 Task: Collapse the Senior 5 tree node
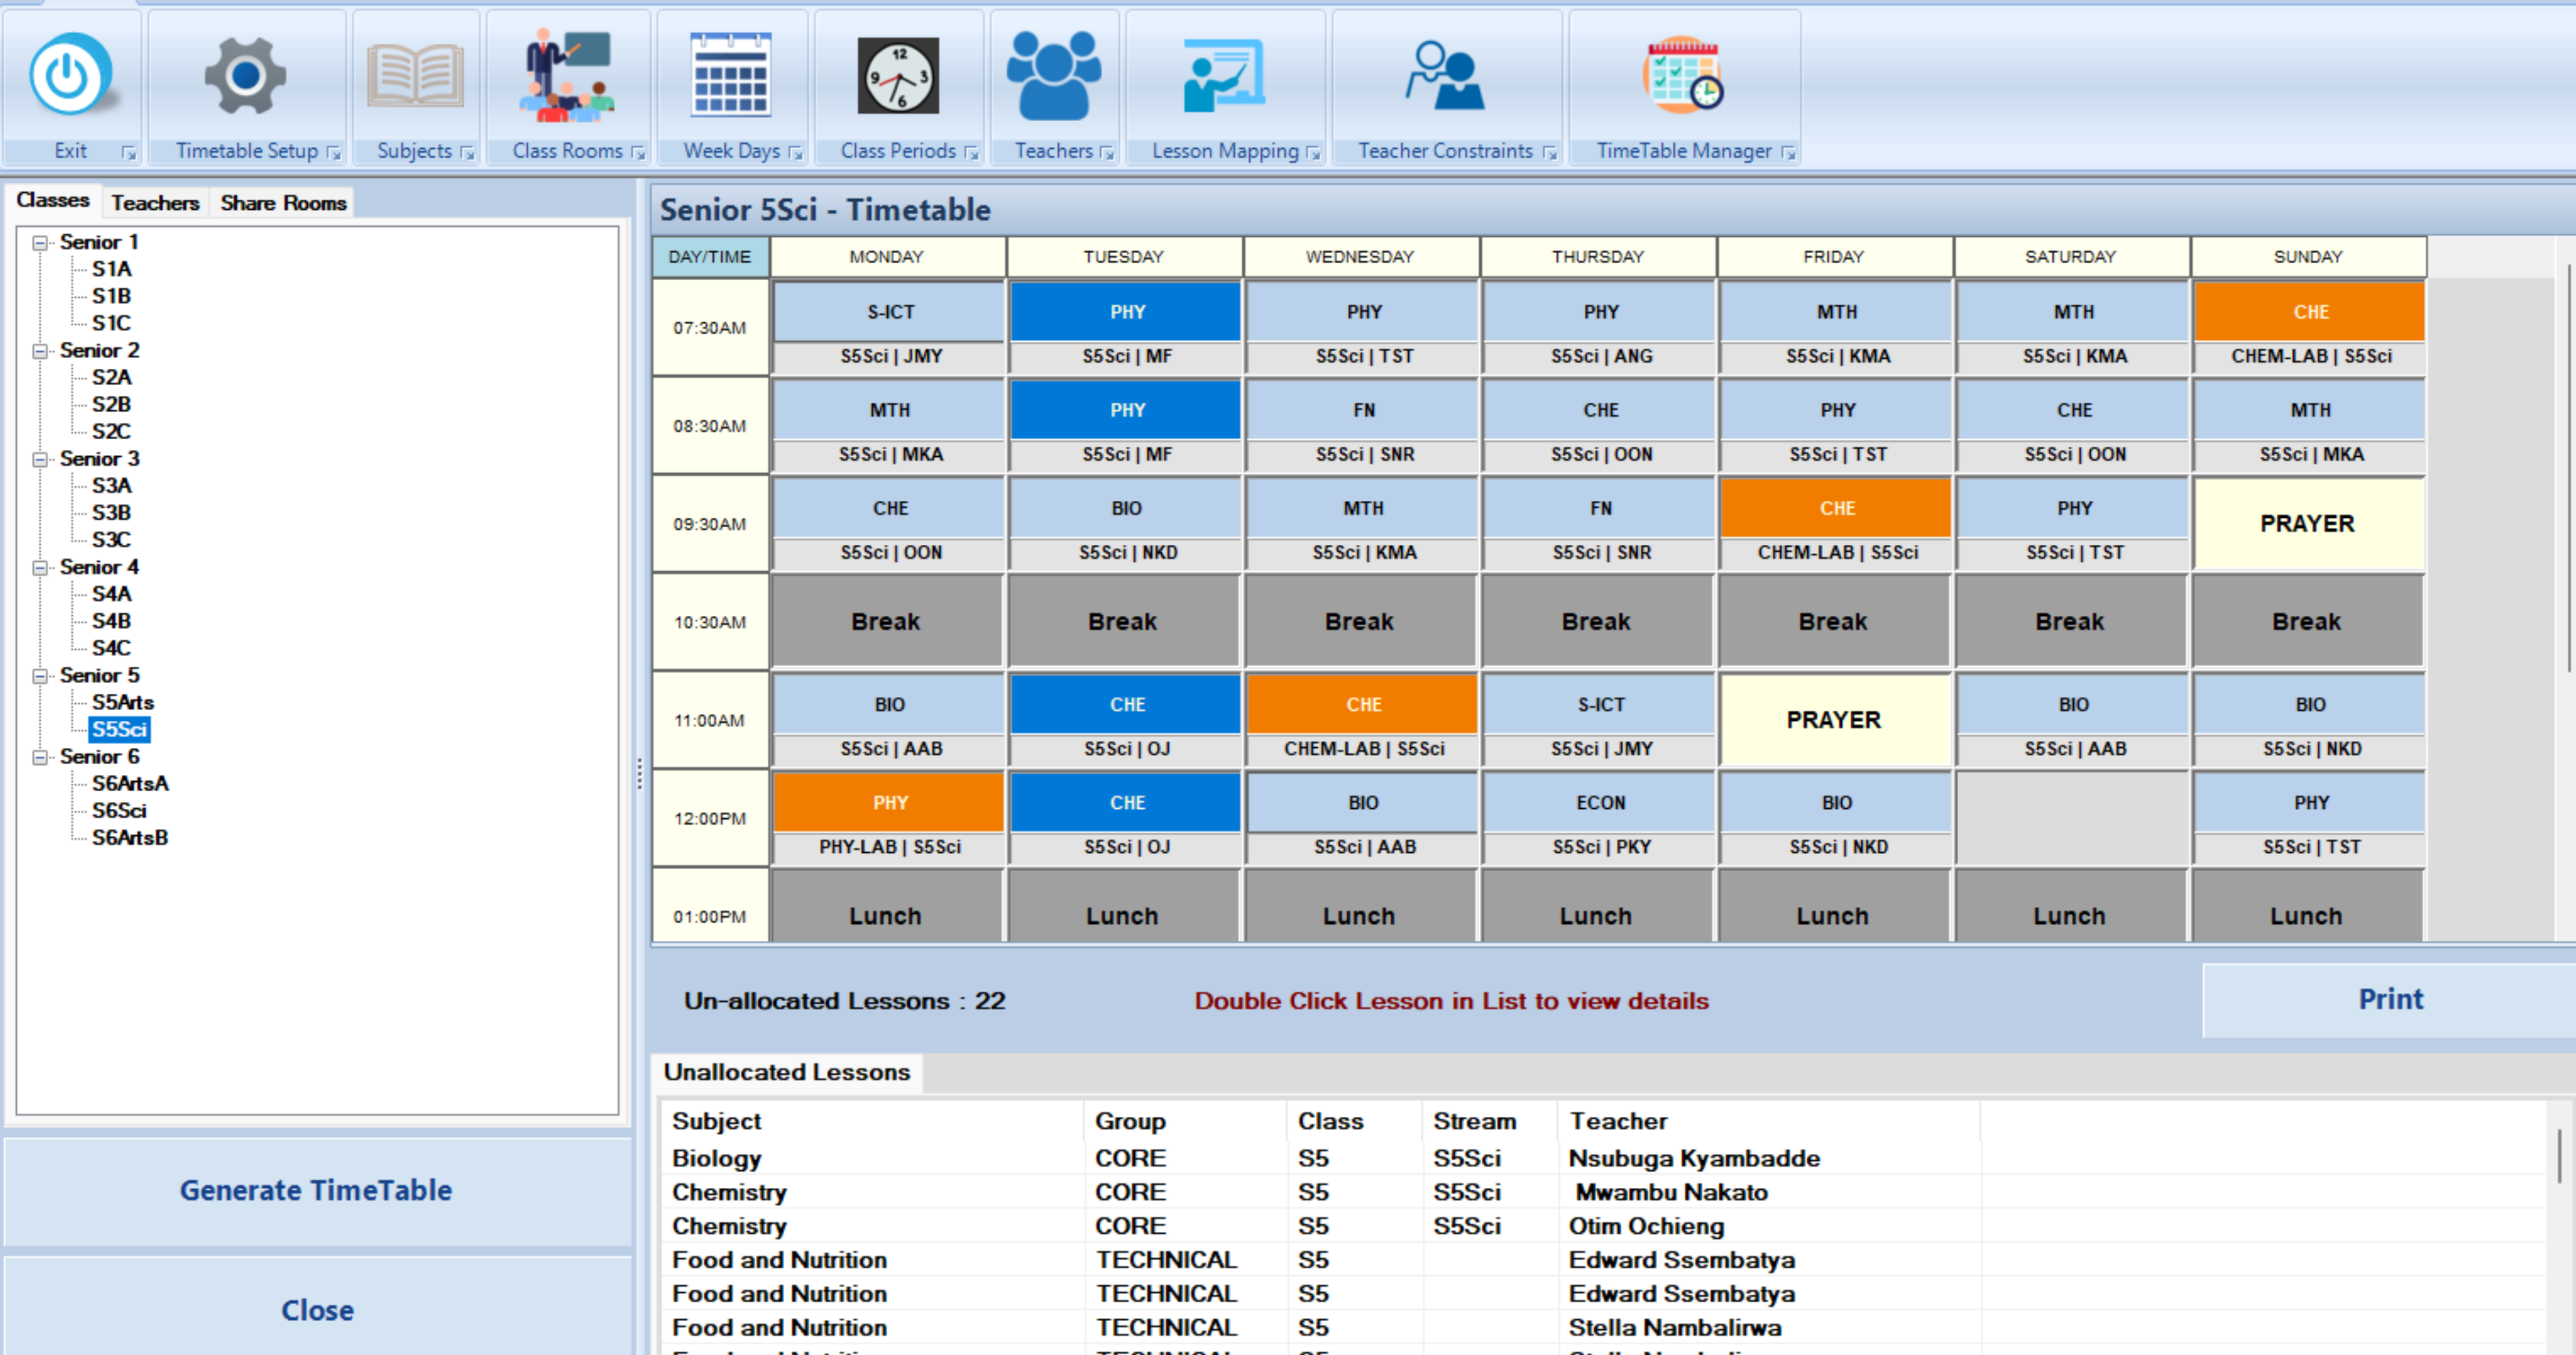point(40,676)
